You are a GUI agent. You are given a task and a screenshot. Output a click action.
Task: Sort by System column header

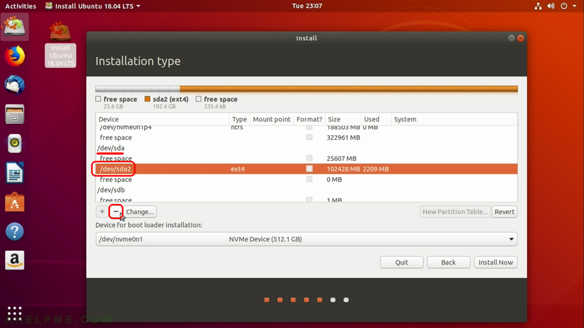[x=454, y=119]
